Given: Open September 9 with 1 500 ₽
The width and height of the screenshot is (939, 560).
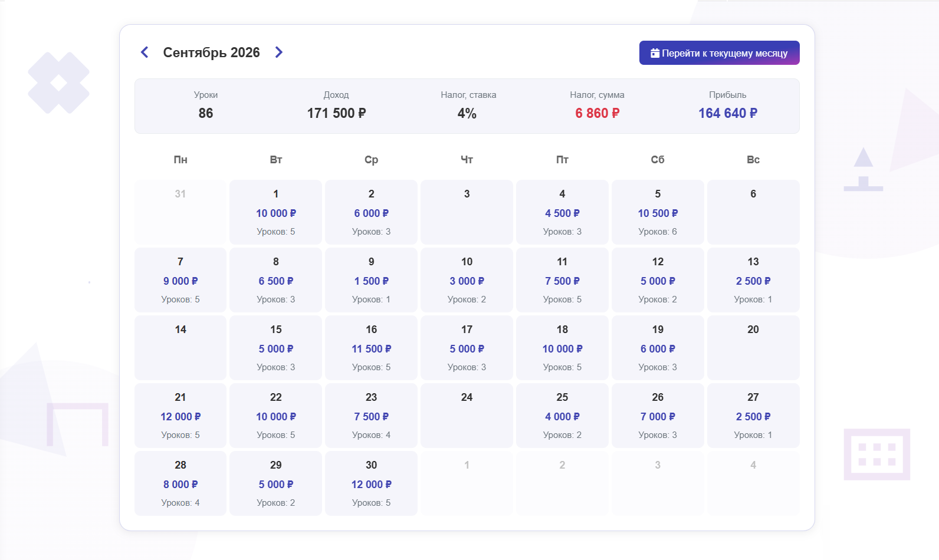Looking at the screenshot, I should coord(372,280).
